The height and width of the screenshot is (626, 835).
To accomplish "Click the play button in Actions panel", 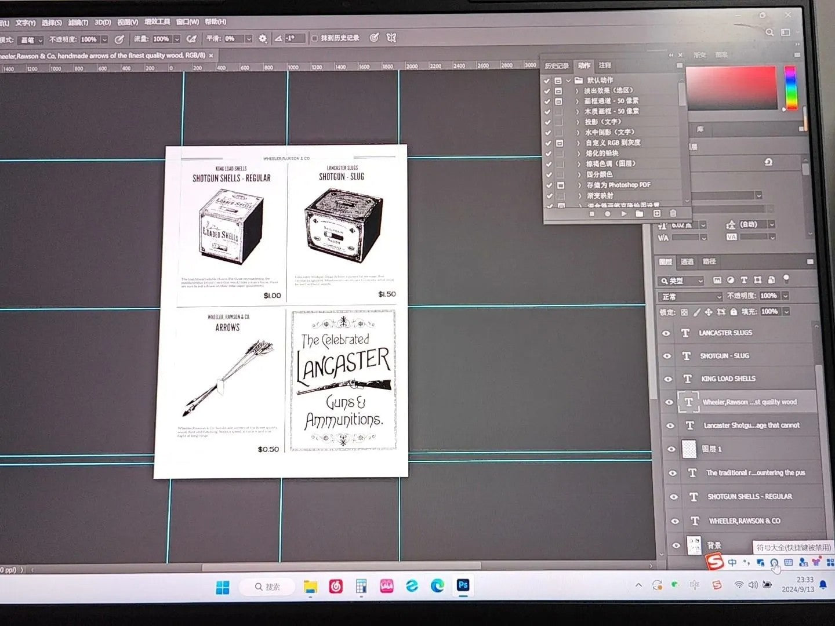I will click(x=623, y=214).
